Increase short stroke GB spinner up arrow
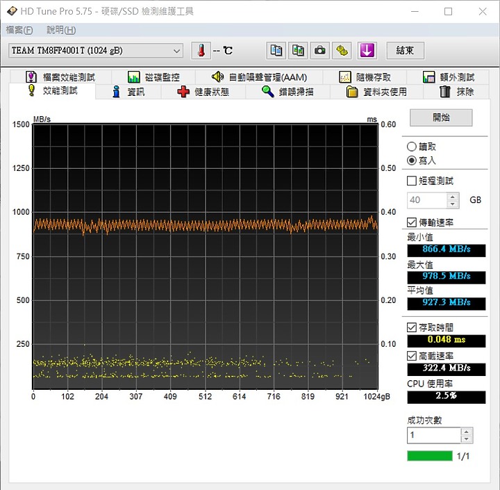Screen dimensions: 500x490 click(453, 196)
